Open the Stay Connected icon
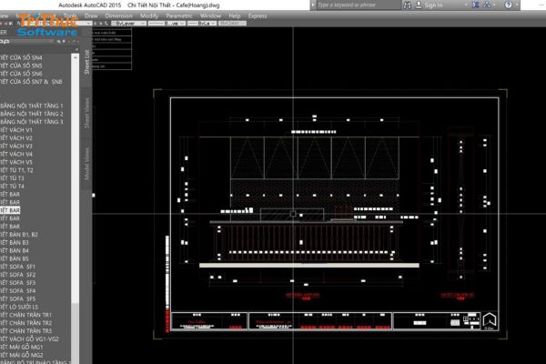This screenshot has height=364, width=546. point(487,5)
